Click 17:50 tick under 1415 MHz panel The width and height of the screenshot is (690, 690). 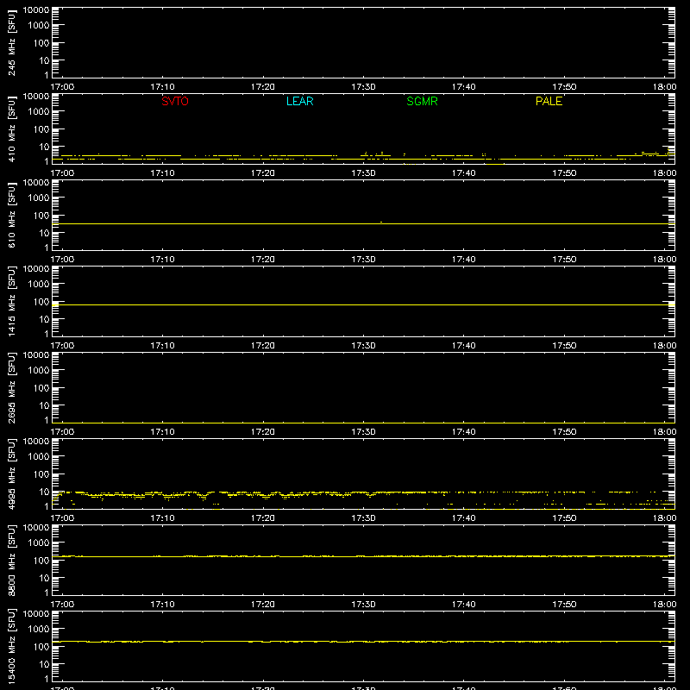tap(564, 346)
